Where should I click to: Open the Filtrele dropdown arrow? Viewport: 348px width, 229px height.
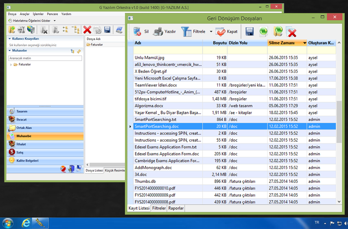(x=211, y=32)
